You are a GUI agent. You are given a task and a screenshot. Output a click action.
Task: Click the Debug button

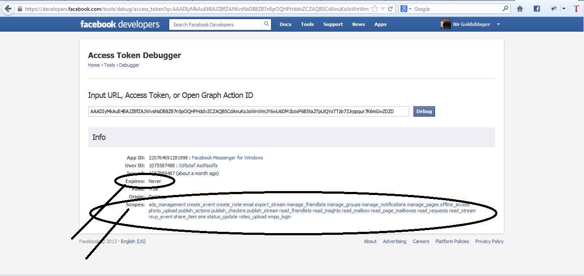424,111
